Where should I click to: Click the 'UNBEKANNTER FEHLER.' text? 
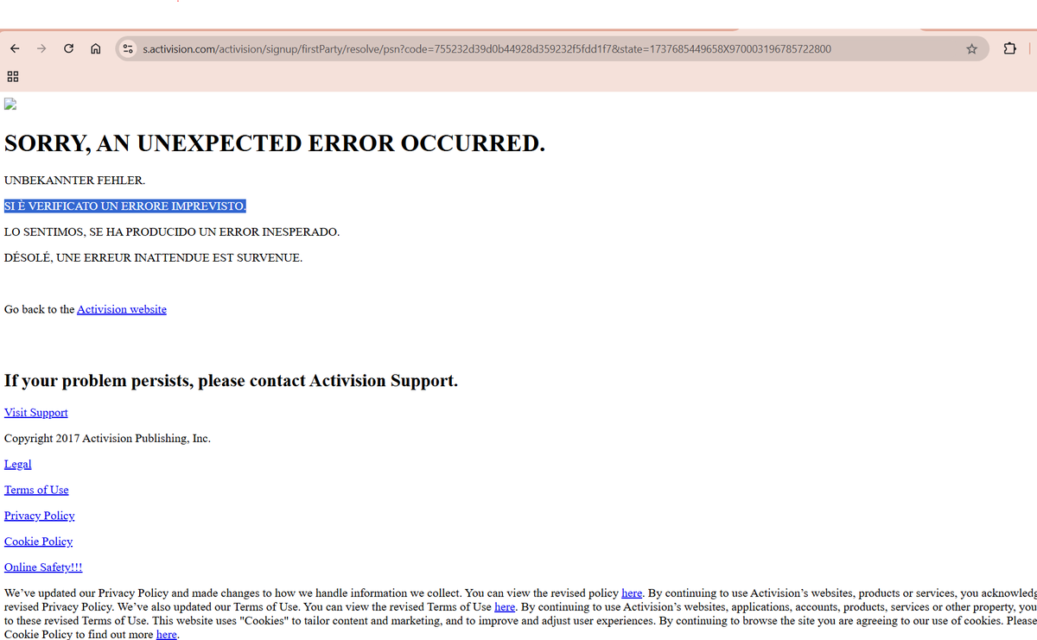click(75, 181)
